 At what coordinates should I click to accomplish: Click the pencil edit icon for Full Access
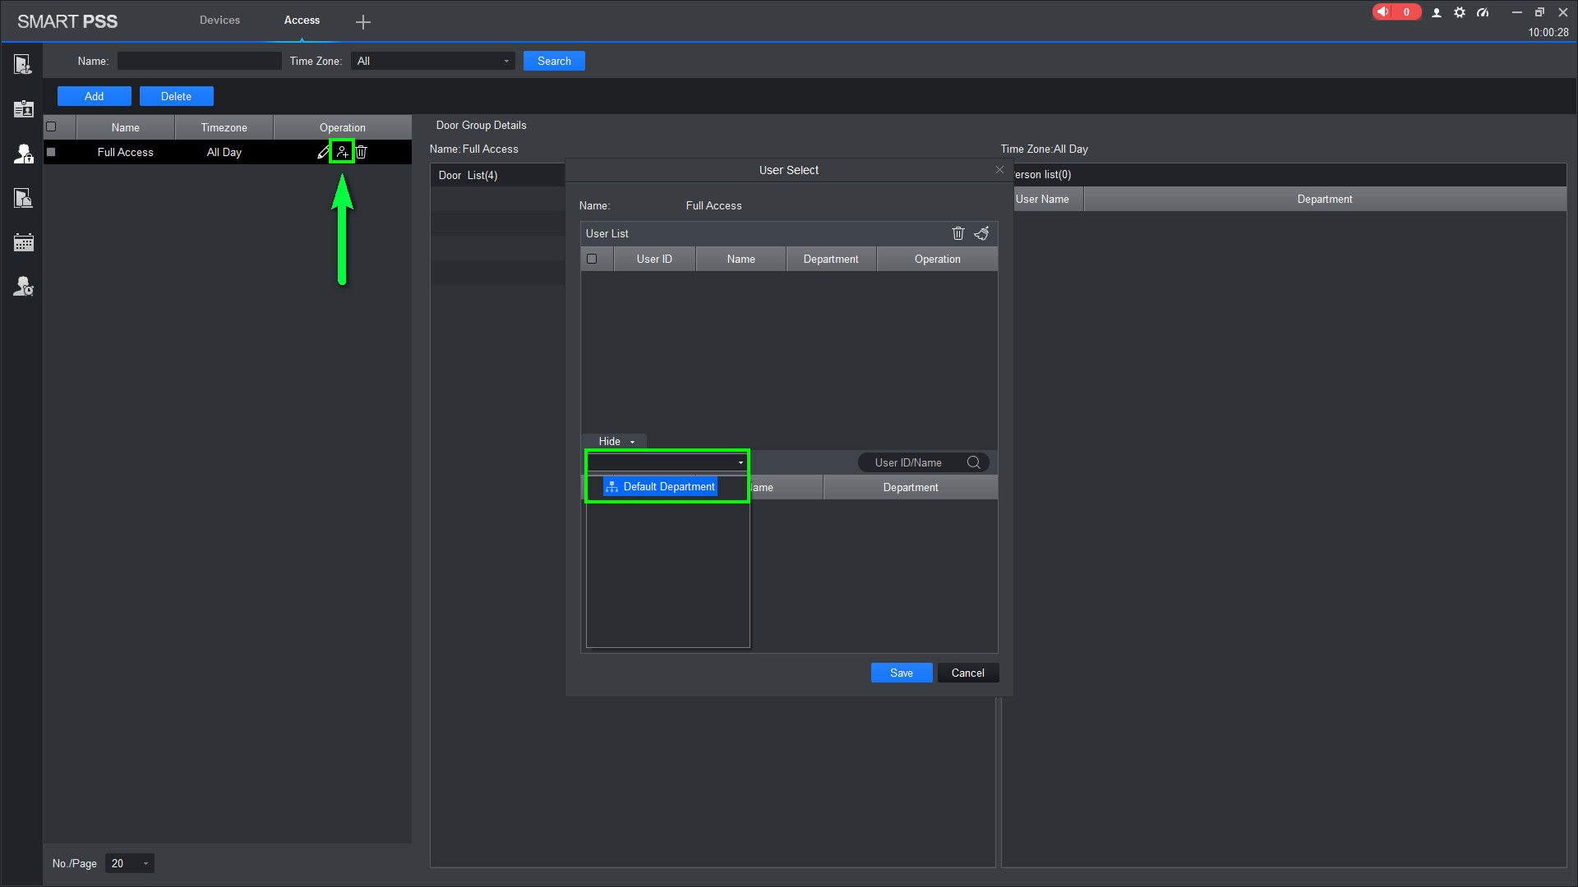click(323, 152)
